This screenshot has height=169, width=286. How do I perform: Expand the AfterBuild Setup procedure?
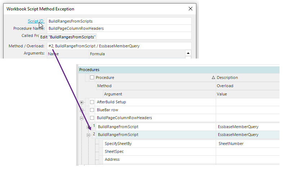[81, 102]
